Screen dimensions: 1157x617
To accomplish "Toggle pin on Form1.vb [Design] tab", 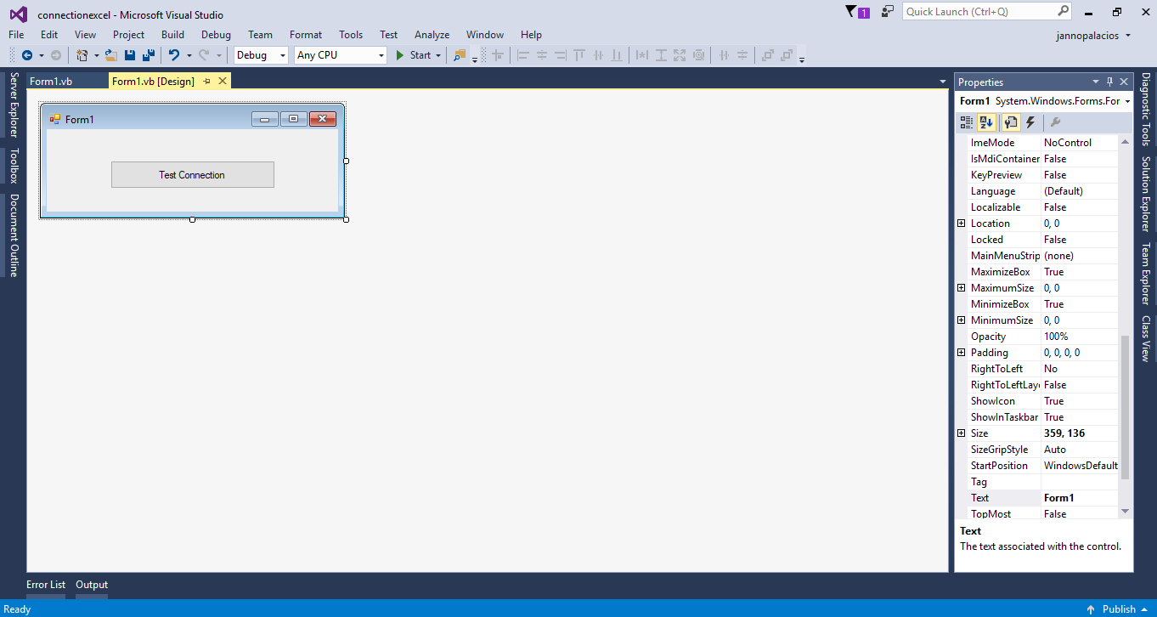I will [206, 82].
